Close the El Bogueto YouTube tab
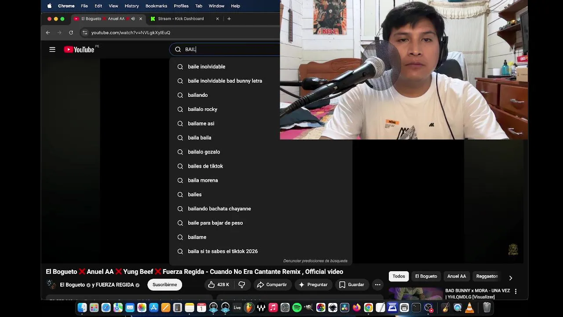 (x=141, y=18)
